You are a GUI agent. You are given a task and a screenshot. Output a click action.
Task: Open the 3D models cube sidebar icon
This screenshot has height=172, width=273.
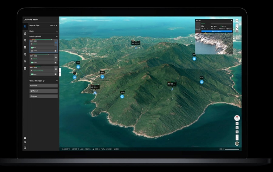pyautogui.click(x=25, y=54)
